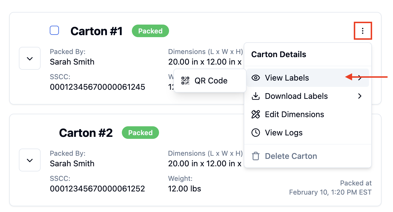Click the three-dot menu for Carton #1

pyautogui.click(x=363, y=31)
